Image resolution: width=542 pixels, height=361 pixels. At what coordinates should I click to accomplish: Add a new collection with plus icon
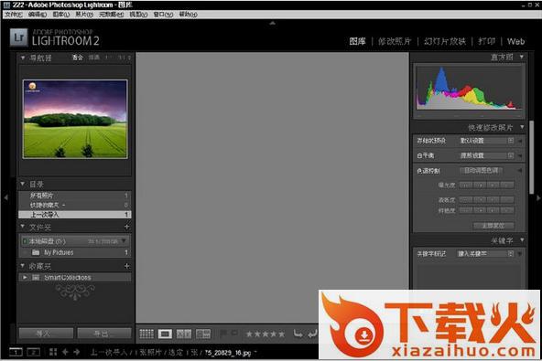[127, 266]
